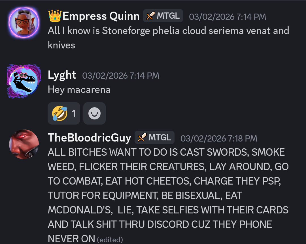This screenshot has width=306, height=244.
Task: Click the "Hey macarena" message text
Action: [x=79, y=90]
